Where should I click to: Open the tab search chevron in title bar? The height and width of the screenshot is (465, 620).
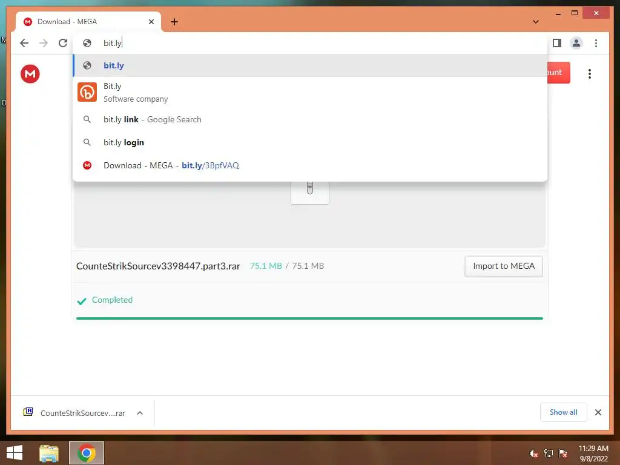click(x=536, y=22)
